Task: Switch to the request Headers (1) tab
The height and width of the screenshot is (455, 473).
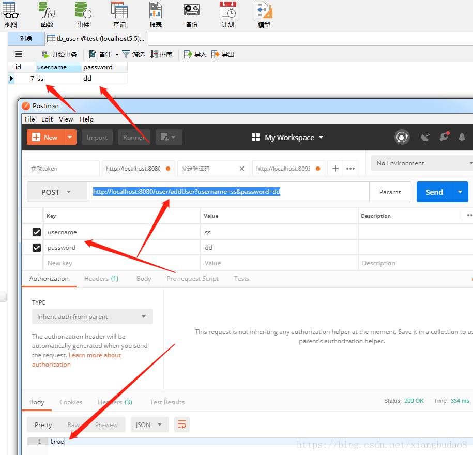Action: (x=101, y=279)
